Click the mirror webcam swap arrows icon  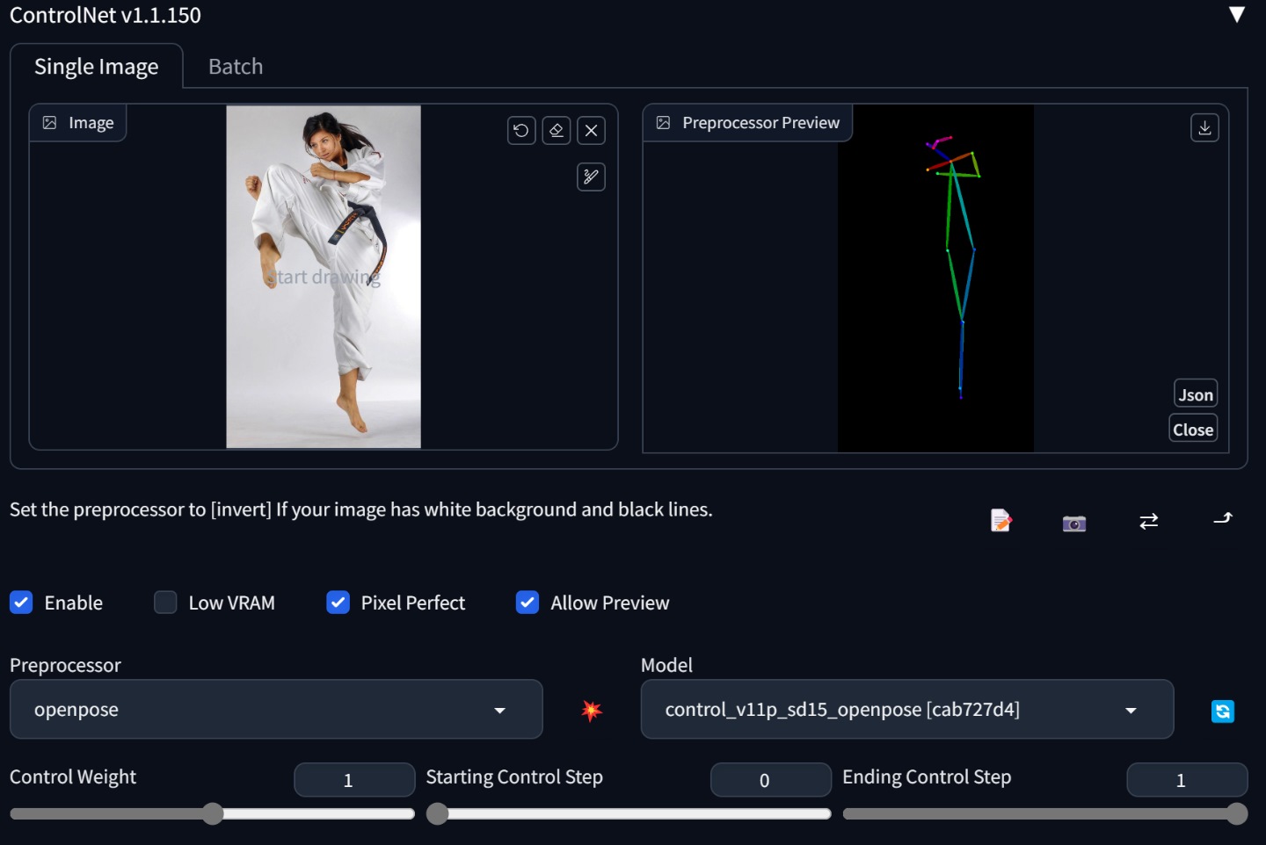click(1148, 522)
